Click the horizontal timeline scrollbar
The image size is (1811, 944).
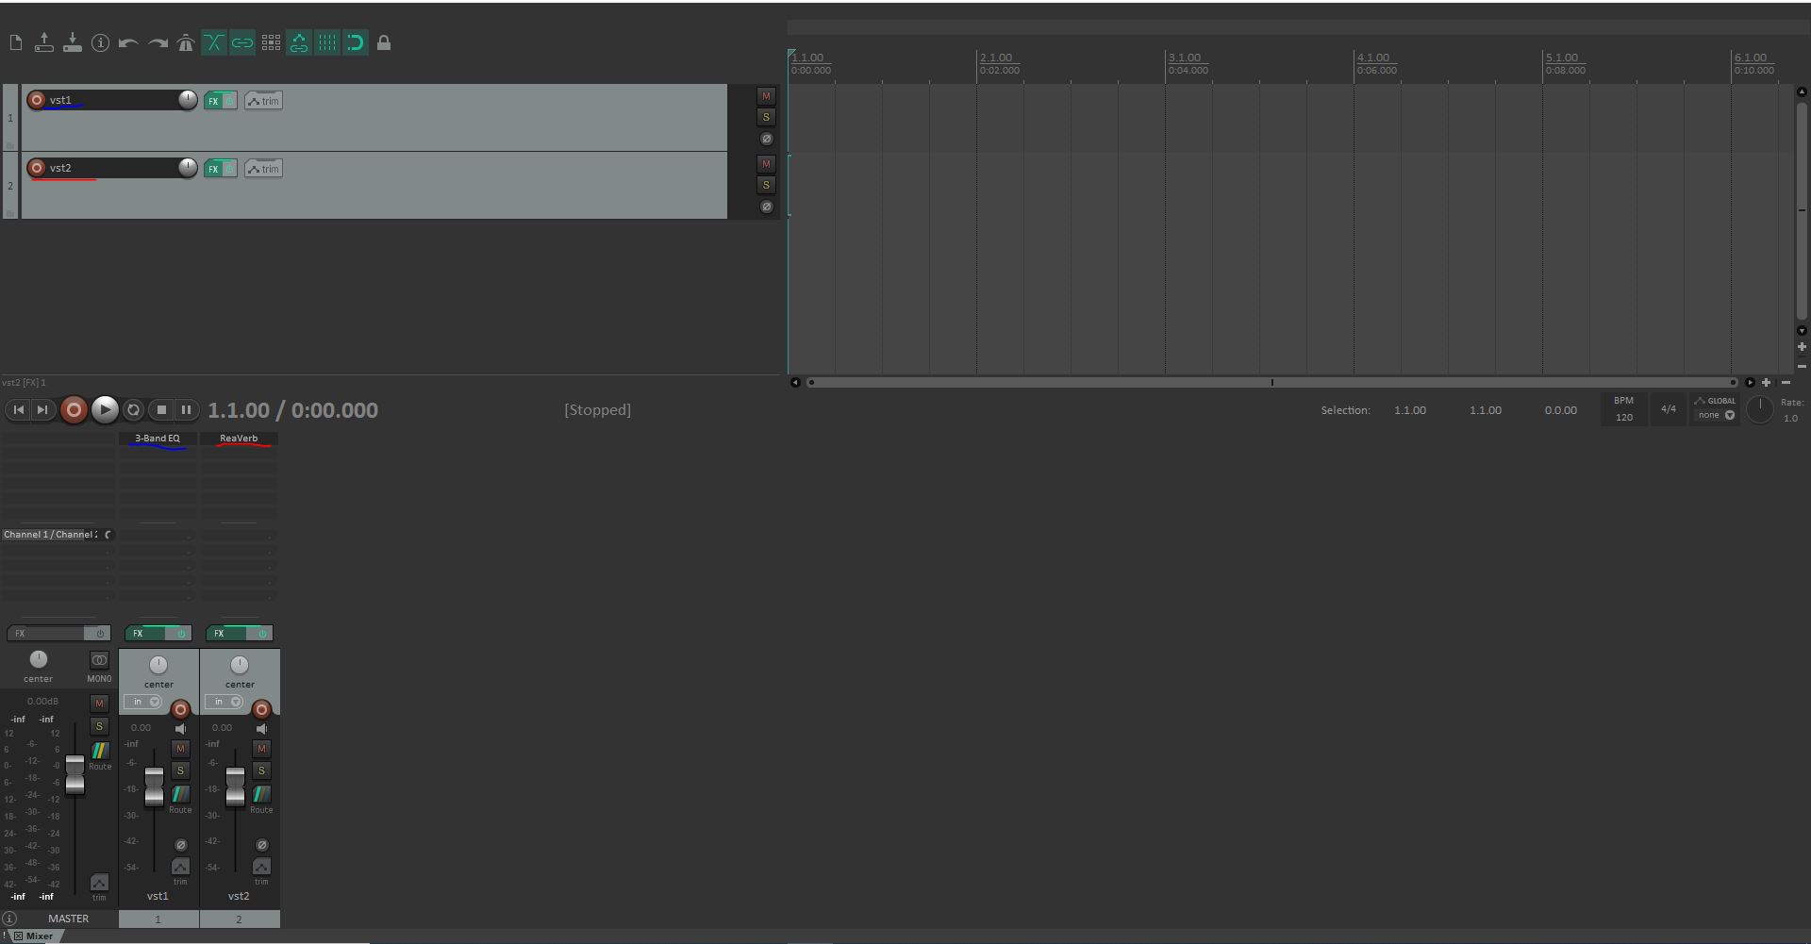click(1271, 382)
